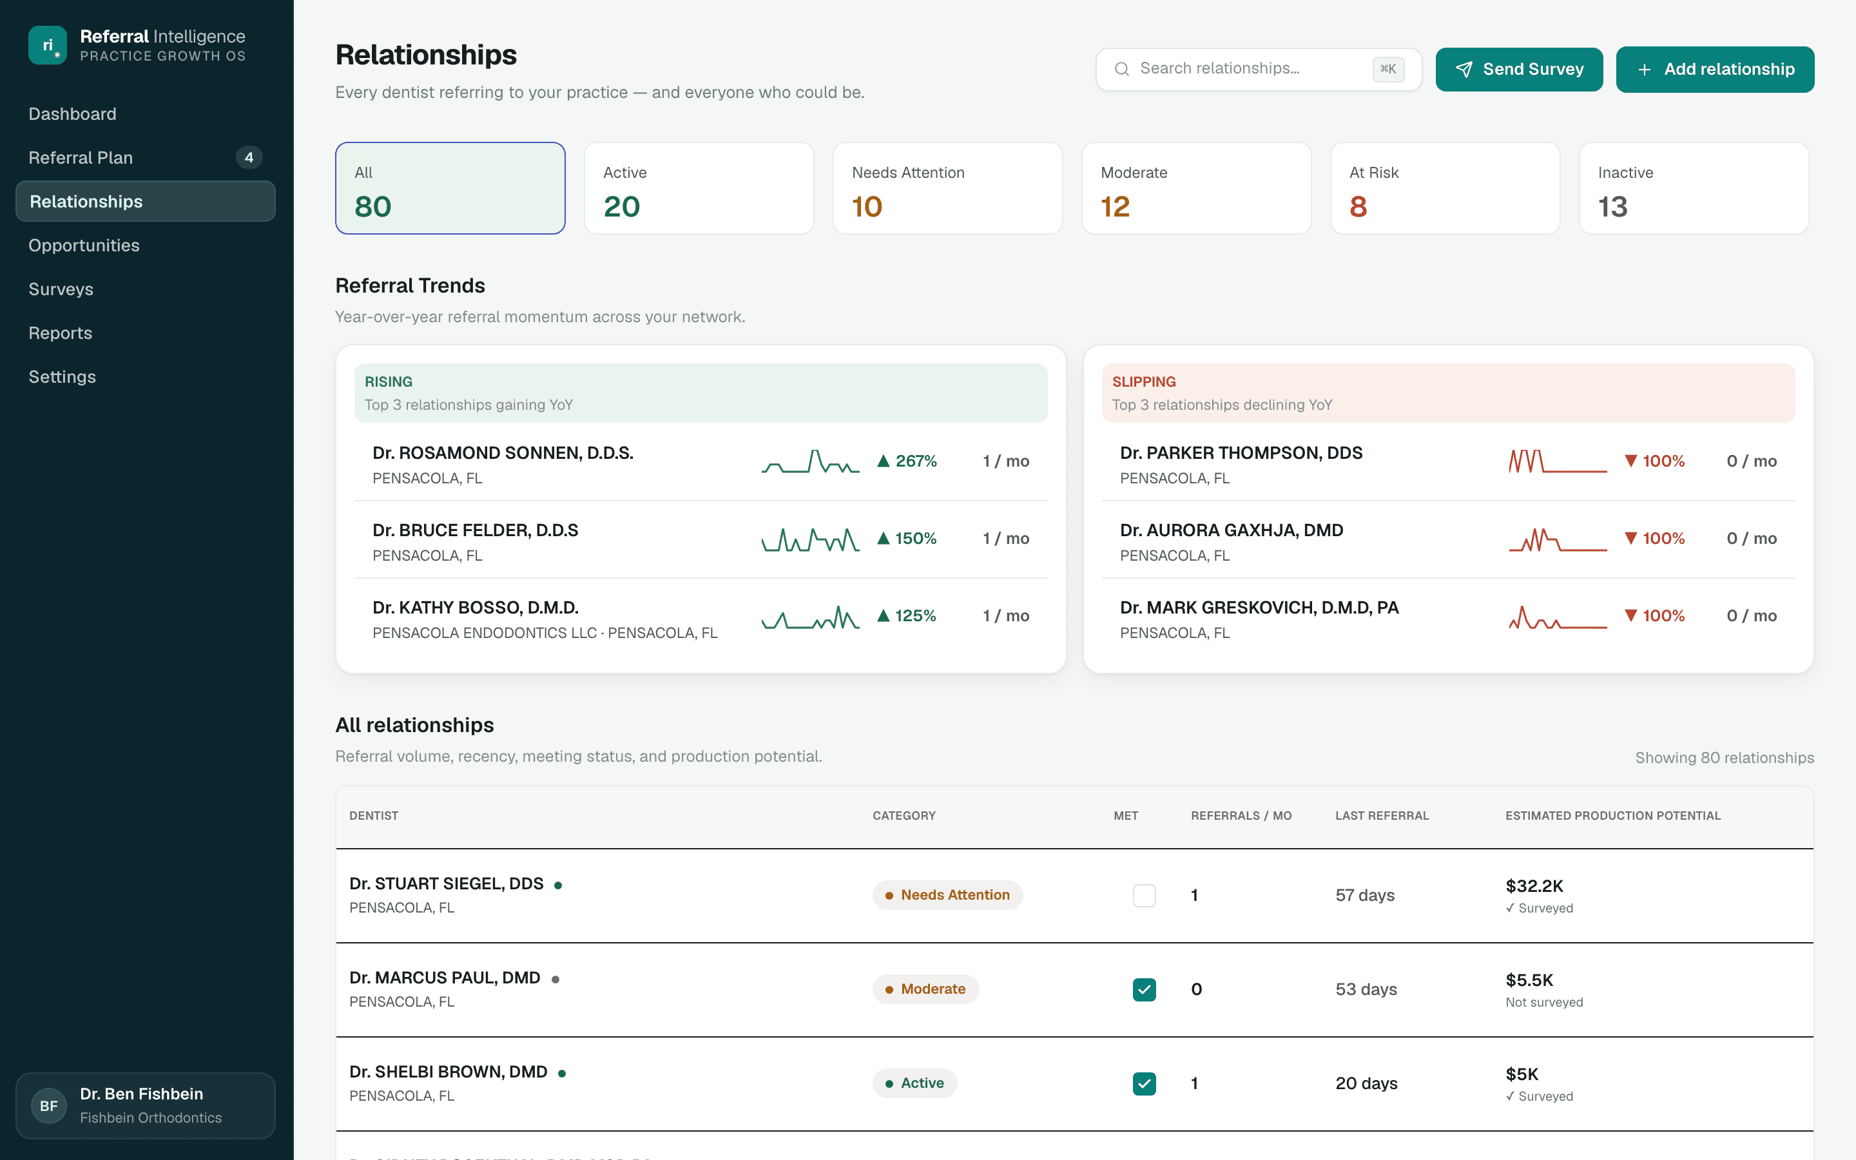This screenshot has height=1160, width=1856.
Task: Open Dr. MARCUS PAUL, DMD row
Action: point(1074,990)
